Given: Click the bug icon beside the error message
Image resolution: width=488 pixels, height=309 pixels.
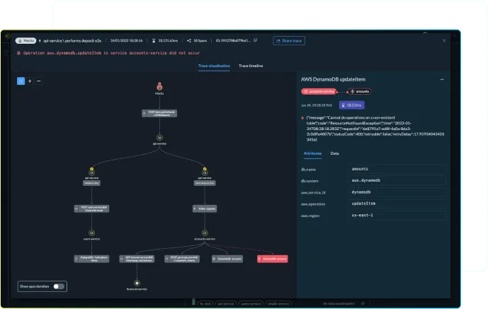Looking at the screenshot, I should pyautogui.click(x=18, y=53).
